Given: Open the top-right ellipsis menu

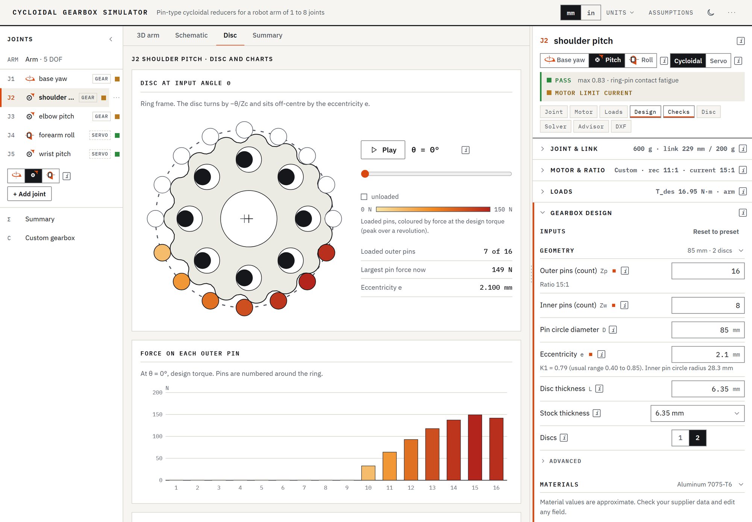Looking at the screenshot, I should point(731,12).
